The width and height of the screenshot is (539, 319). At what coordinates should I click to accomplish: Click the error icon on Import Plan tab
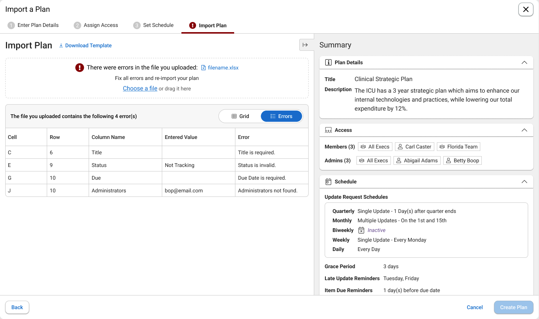click(x=193, y=25)
